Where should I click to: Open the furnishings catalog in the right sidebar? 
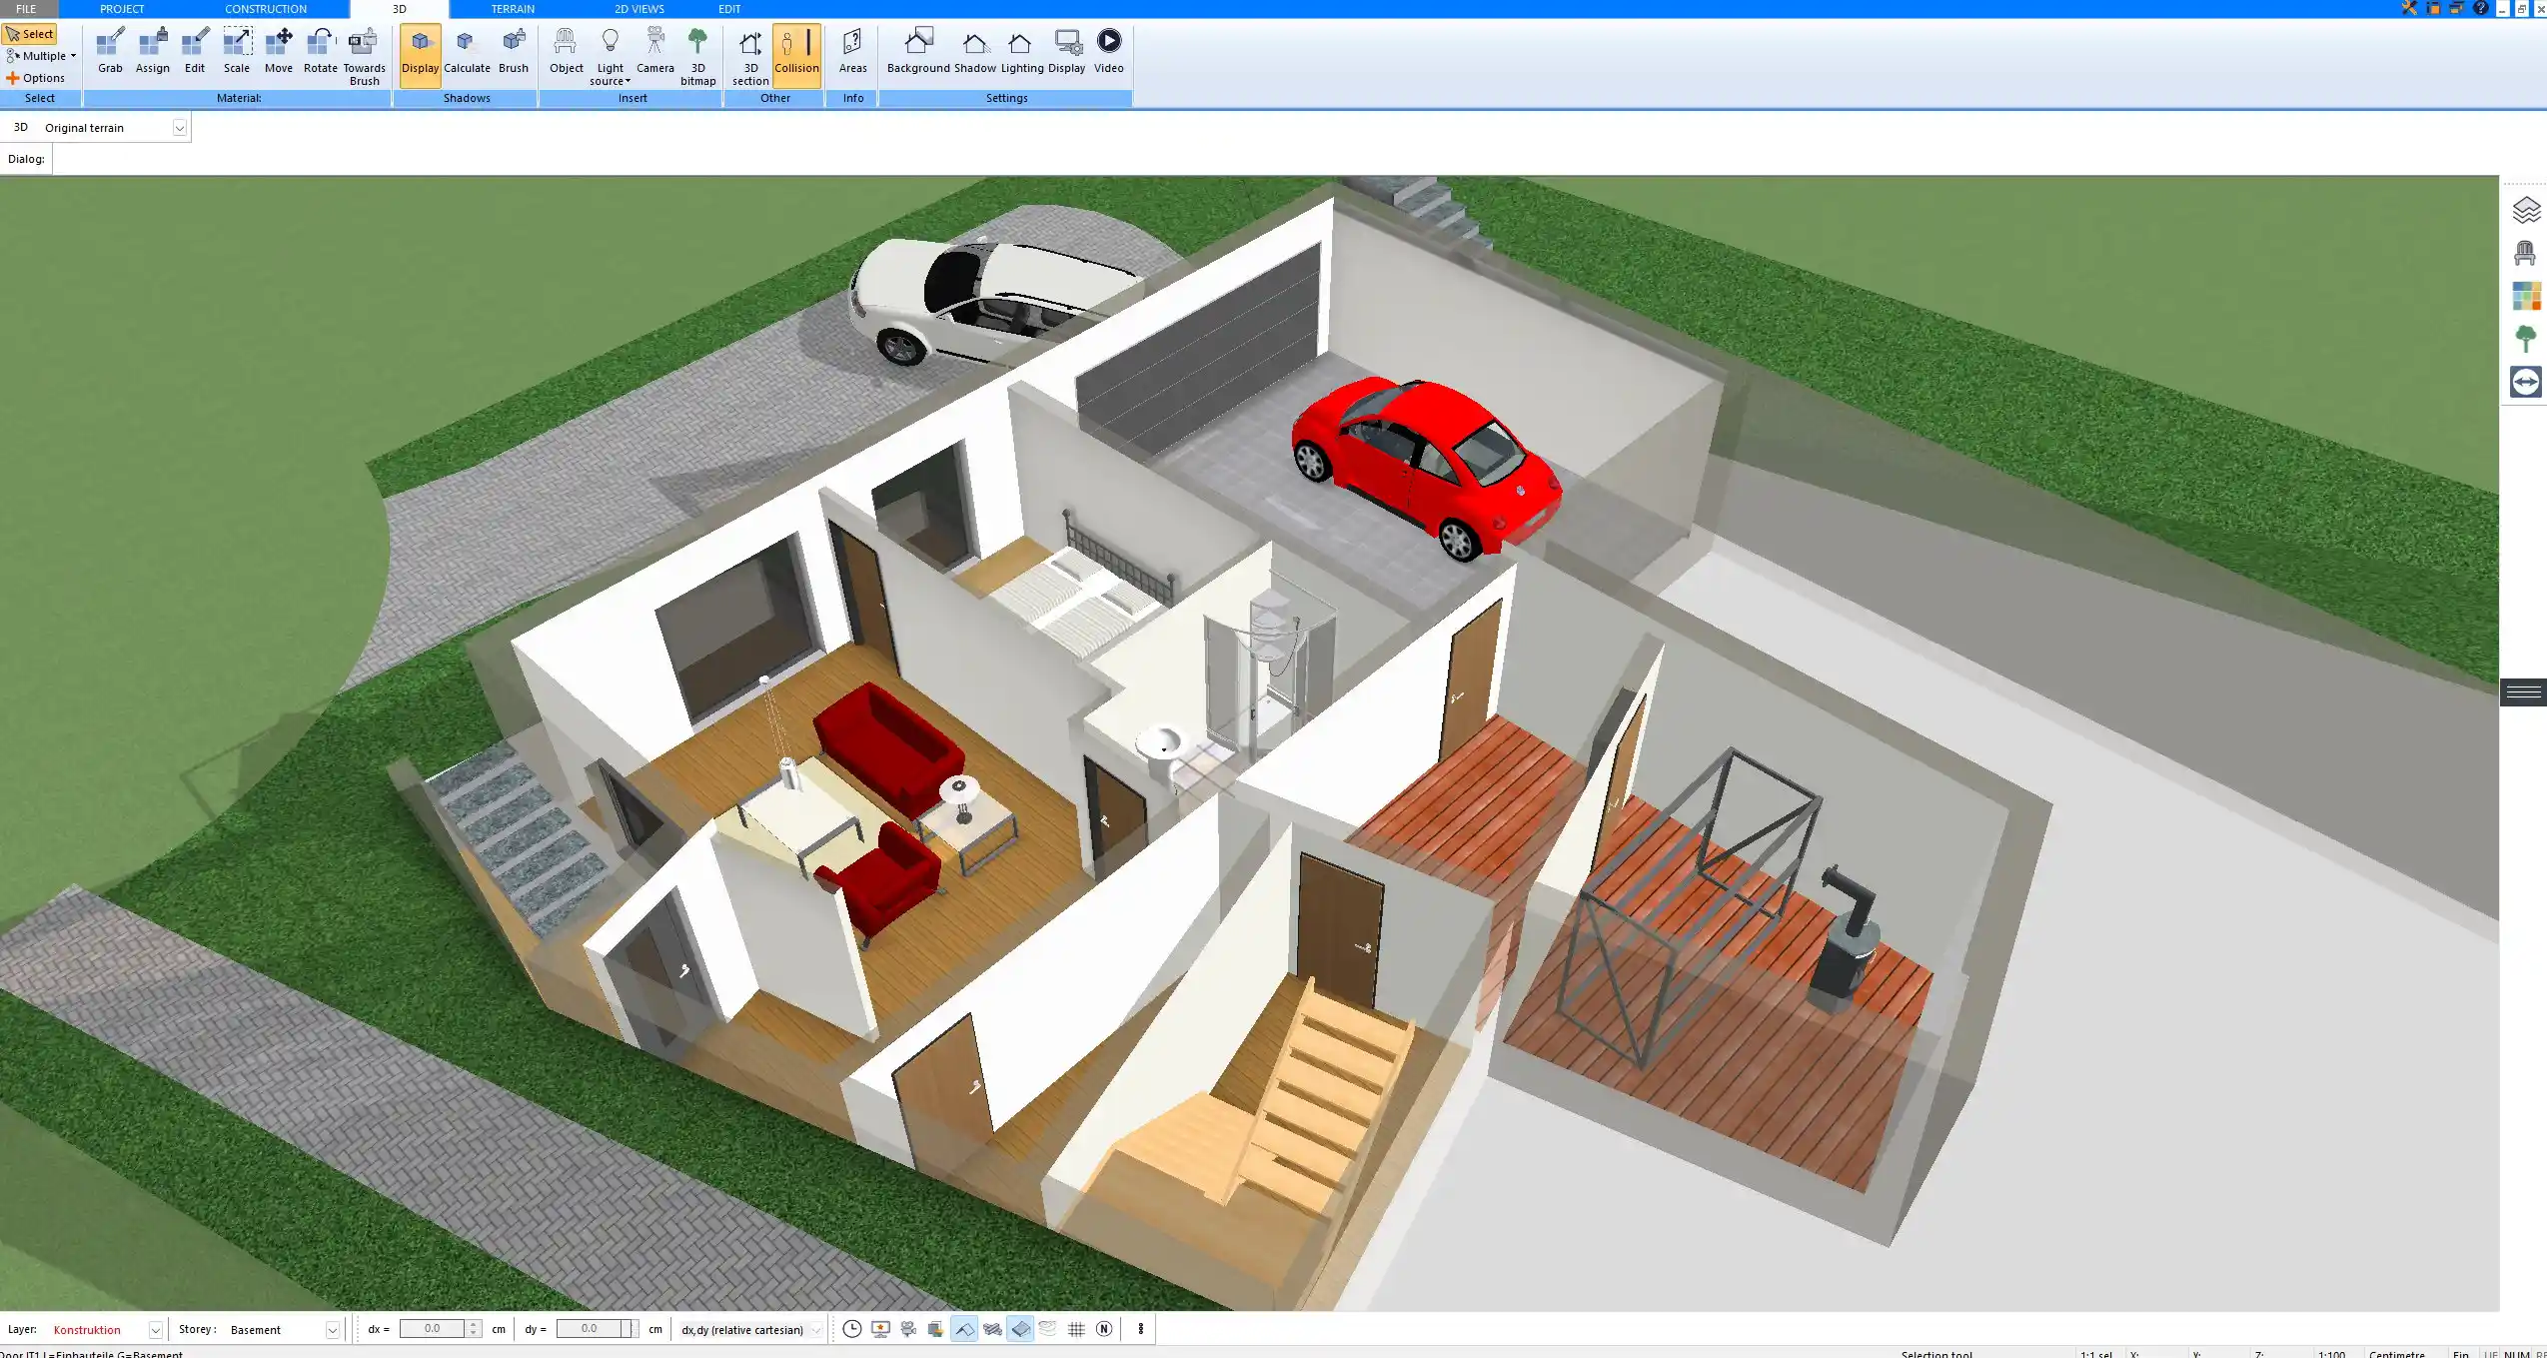coord(2527,252)
